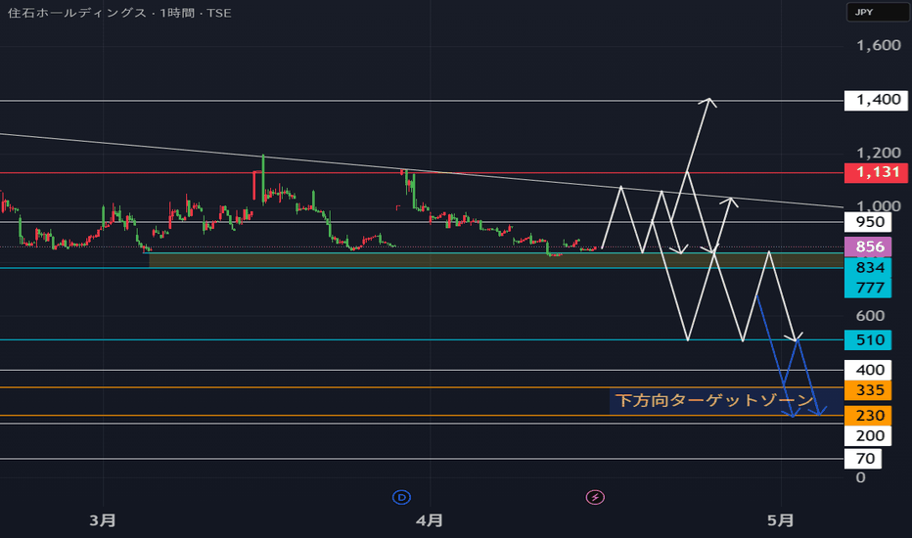Select the cyan 510 price label

[868, 339]
